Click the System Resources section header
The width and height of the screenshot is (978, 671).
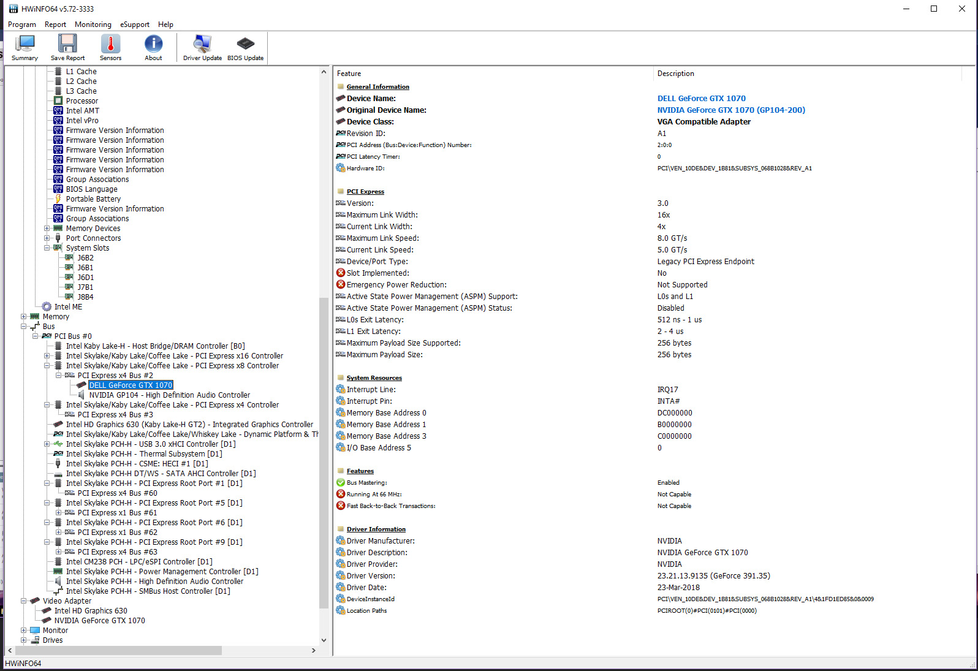coord(374,378)
